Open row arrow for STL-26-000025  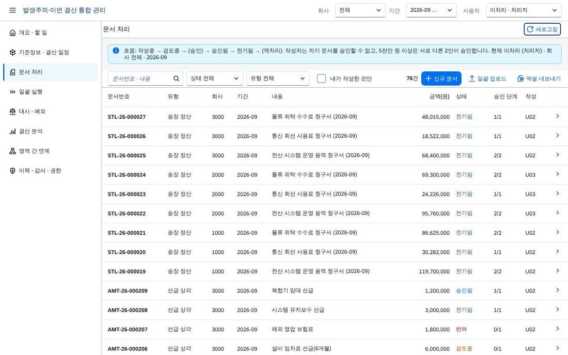(x=558, y=155)
